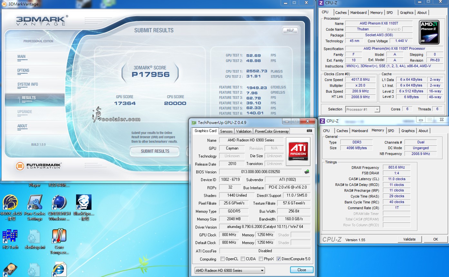Click the 3DMark Vantage logo

(42, 20)
